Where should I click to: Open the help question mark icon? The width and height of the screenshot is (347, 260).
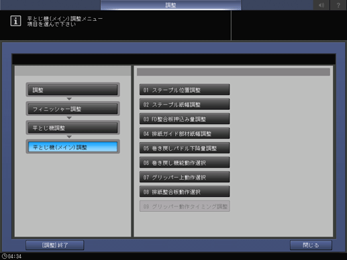[338, 5]
